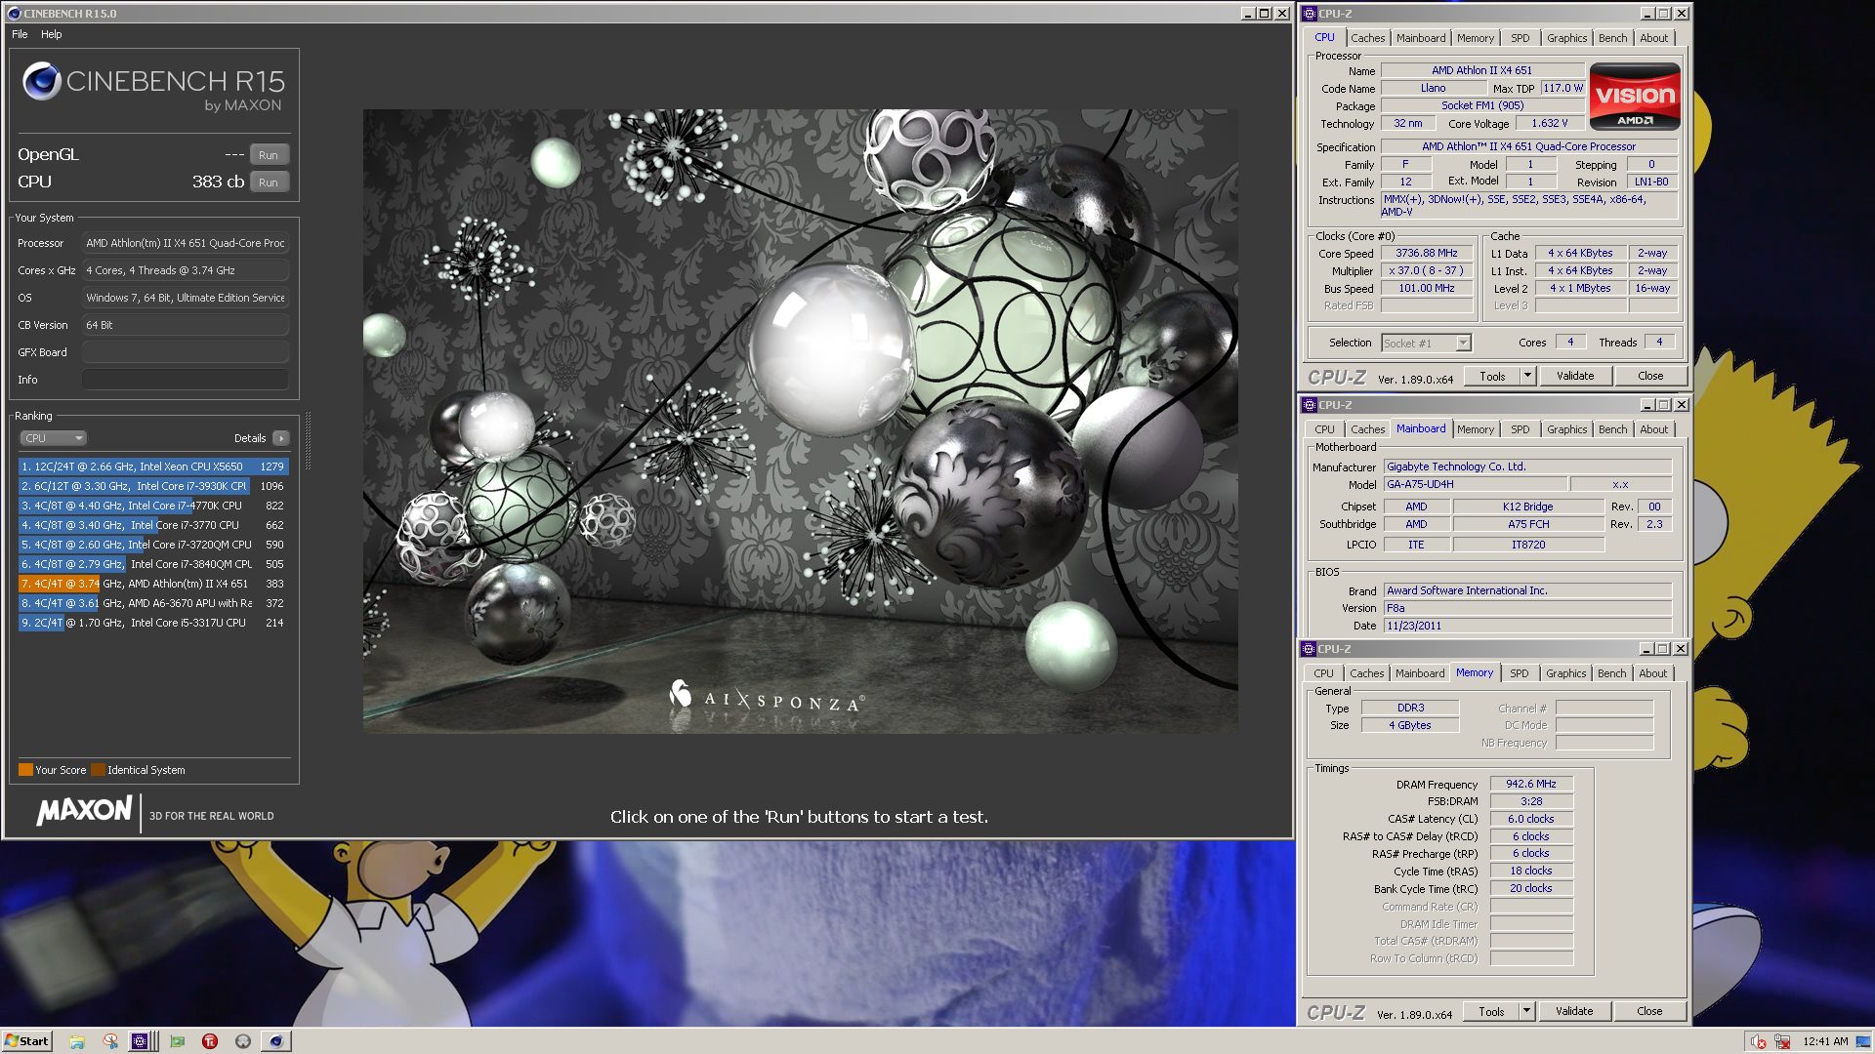1875x1054 pixels.
Task: Click the Core Speed value 3736.88 MHz
Action: click(x=1426, y=253)
